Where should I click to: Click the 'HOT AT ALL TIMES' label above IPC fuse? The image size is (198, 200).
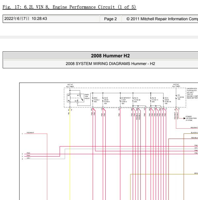[176, 86]
